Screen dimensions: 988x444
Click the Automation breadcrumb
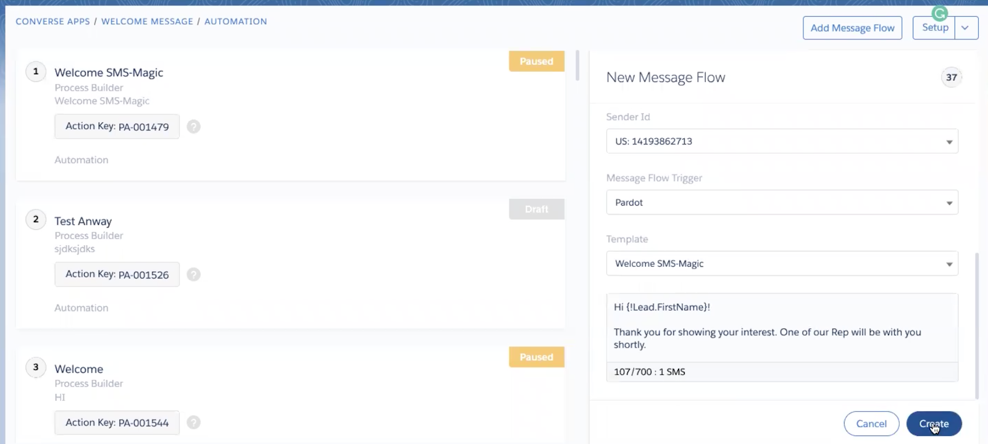[236, 22]
